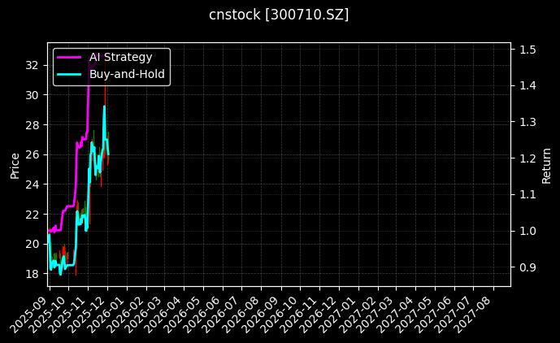560x343 pixels.
Task: Click the 26 price tick label
Action: point(32,154)
